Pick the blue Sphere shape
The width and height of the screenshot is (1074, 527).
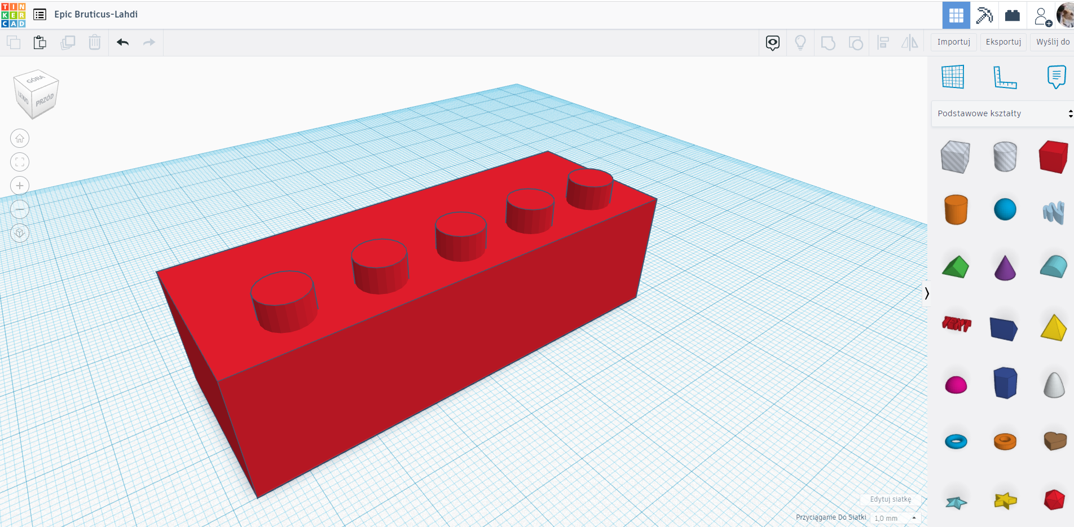1005,209
